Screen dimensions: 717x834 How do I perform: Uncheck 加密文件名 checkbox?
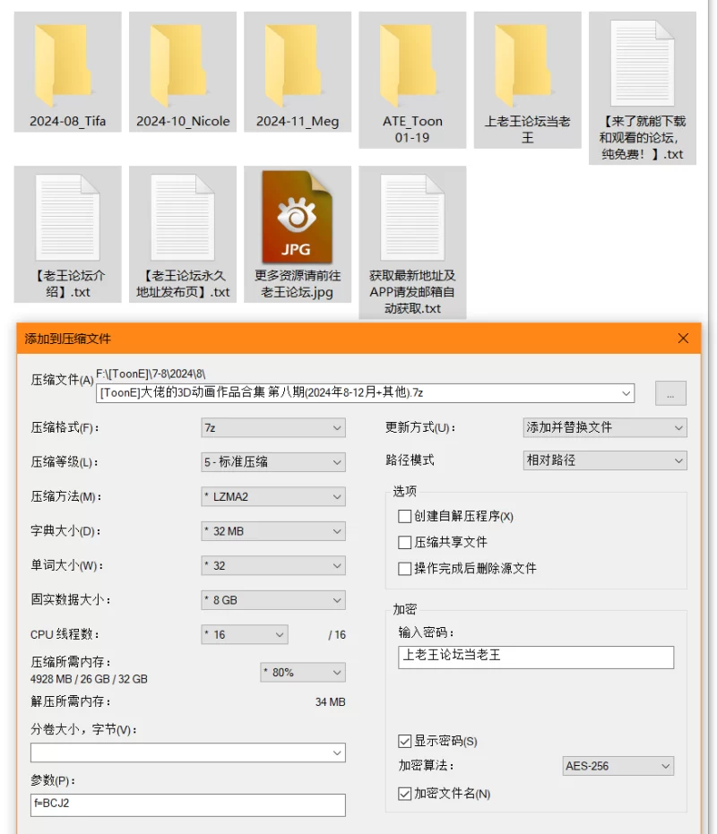(404, 794)
